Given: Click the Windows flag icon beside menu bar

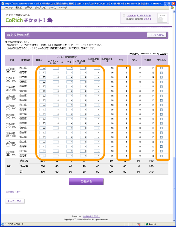Looking at the screenshot, I should [172, 7].
